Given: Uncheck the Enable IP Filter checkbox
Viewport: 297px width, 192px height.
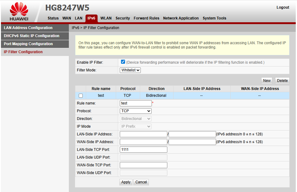Looking at the screenshot, I should [123, 62].
